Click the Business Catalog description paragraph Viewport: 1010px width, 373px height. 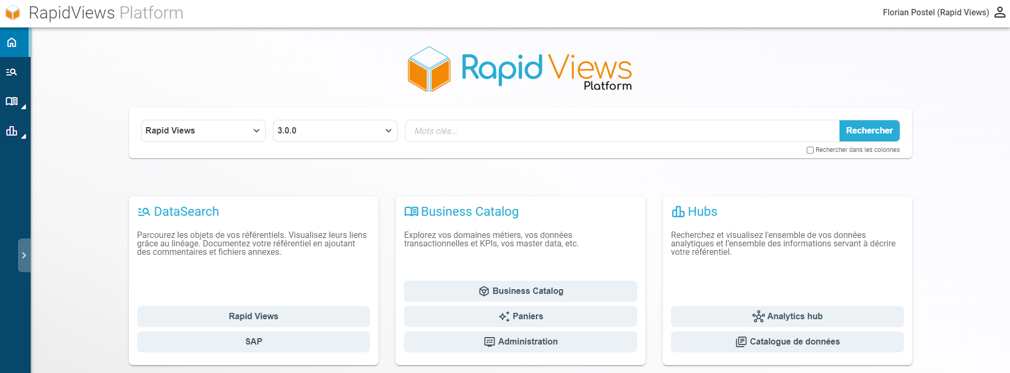pos(491,240)
